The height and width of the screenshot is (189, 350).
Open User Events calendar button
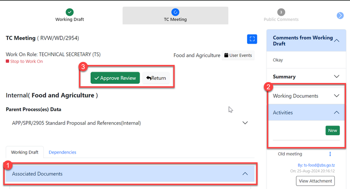pyautogui.click(x=238, y=55)
